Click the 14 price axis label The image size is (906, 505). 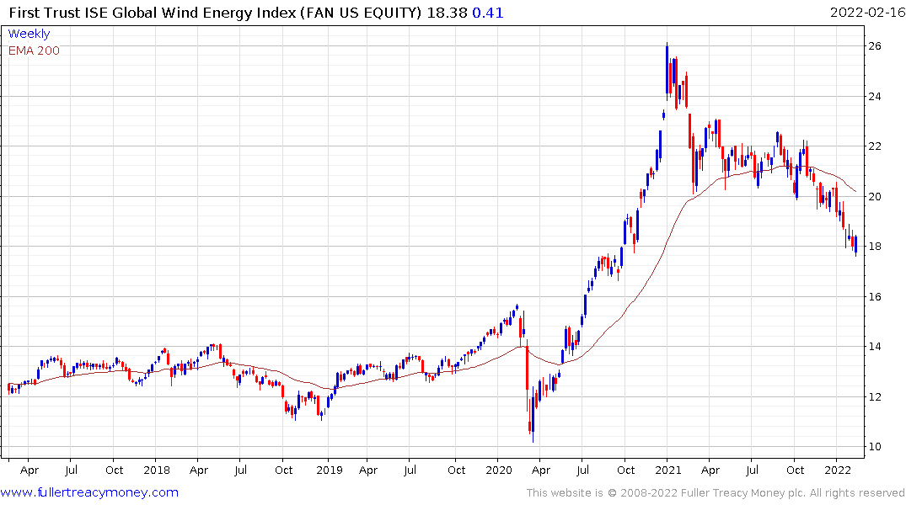[875, 347]
